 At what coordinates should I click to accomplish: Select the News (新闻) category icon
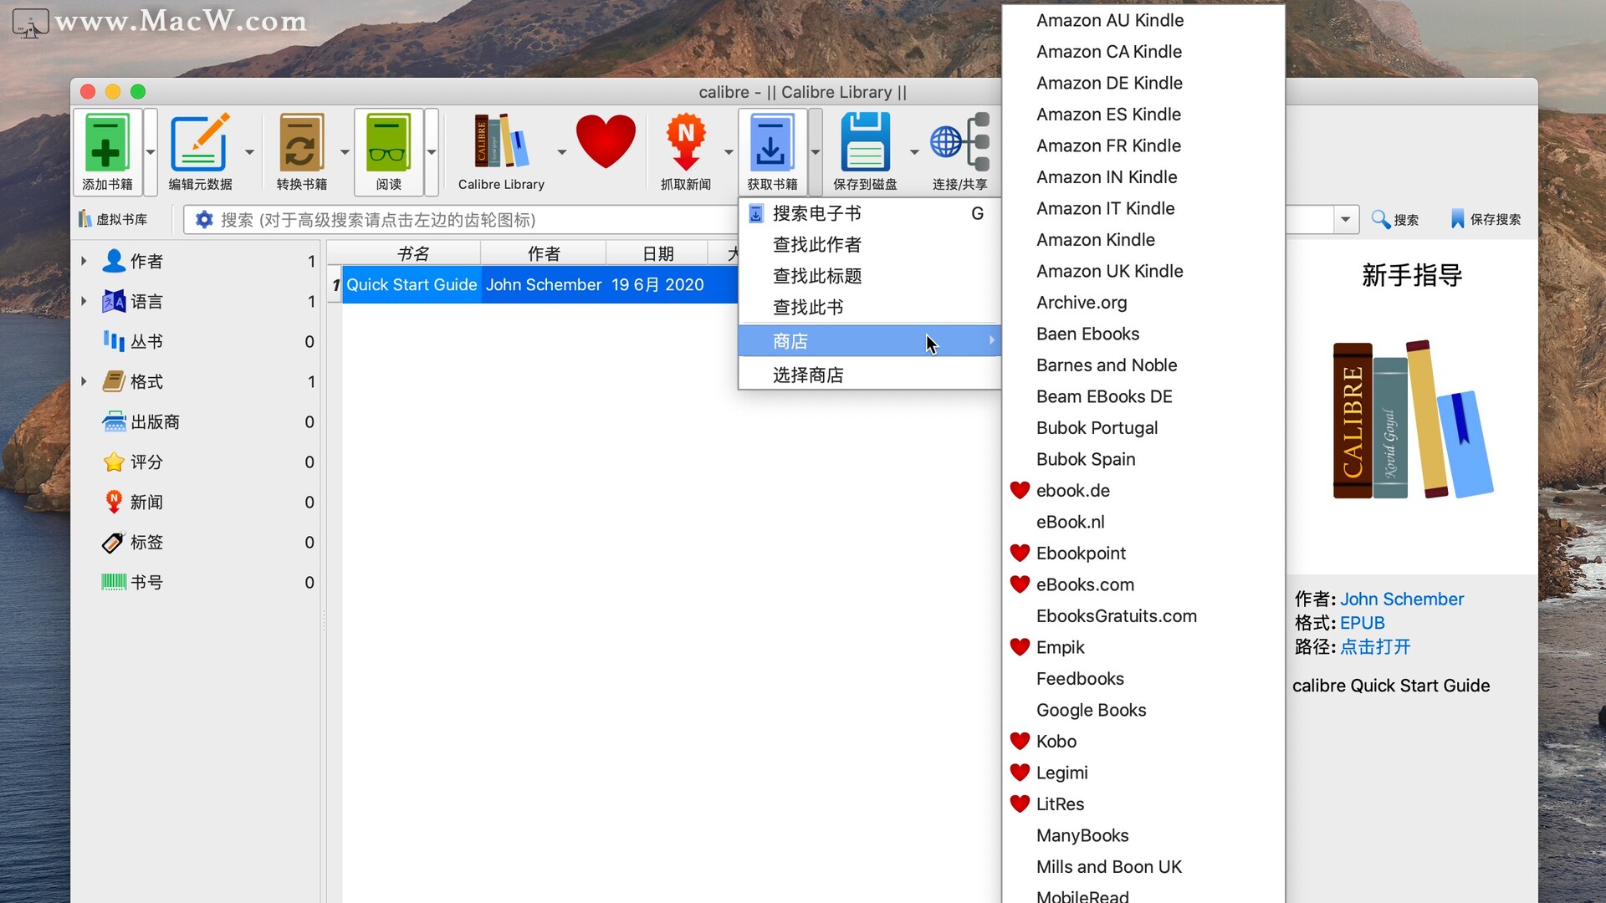point(114,502)
